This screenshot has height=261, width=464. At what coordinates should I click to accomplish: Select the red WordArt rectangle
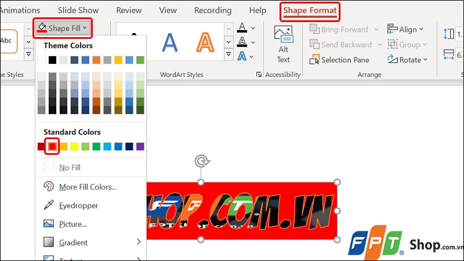tap(242, 211)
